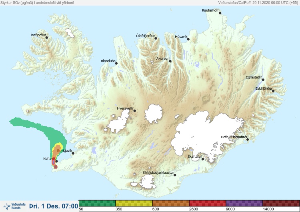Click the Ólafsfjörður marker dot
Viewport: 300px width, 212px height.
coord(156,38)
